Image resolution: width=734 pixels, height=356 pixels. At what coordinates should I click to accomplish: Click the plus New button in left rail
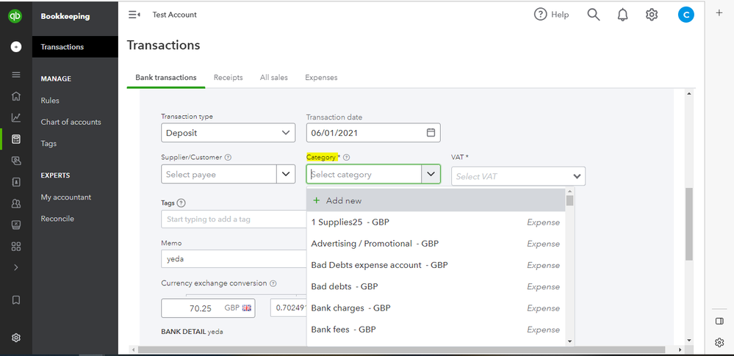point(16,47)
